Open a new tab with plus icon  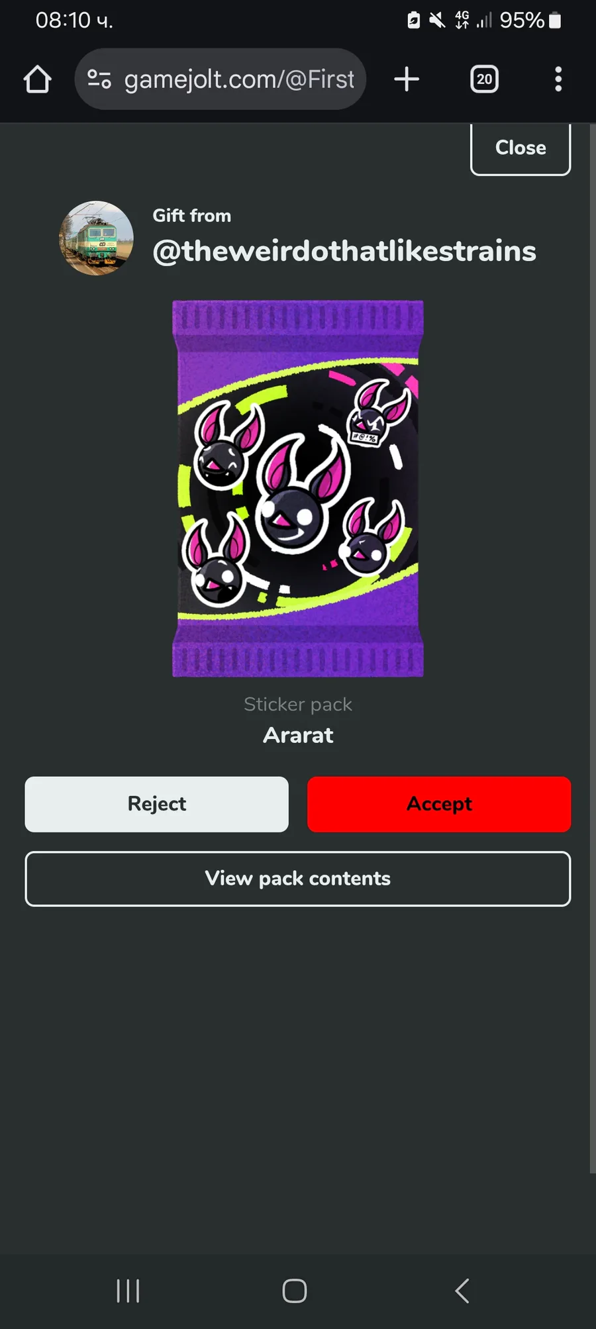(x=407, y=79)
